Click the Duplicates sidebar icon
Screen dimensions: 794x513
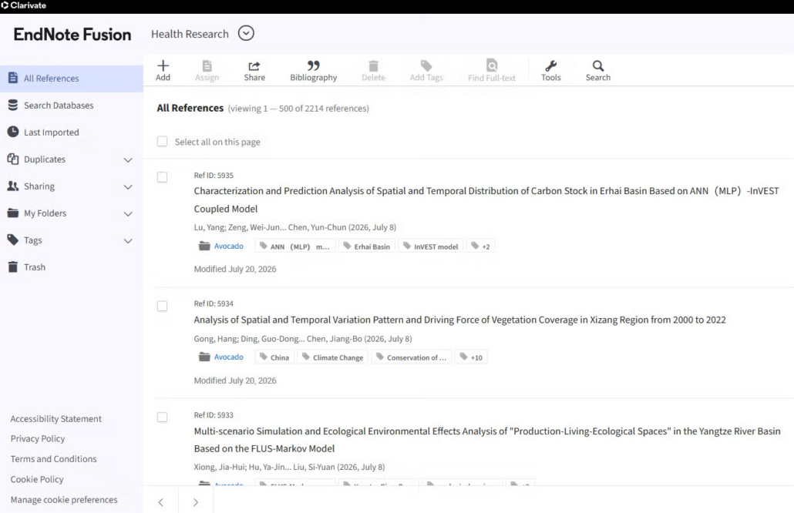point(13,159)
